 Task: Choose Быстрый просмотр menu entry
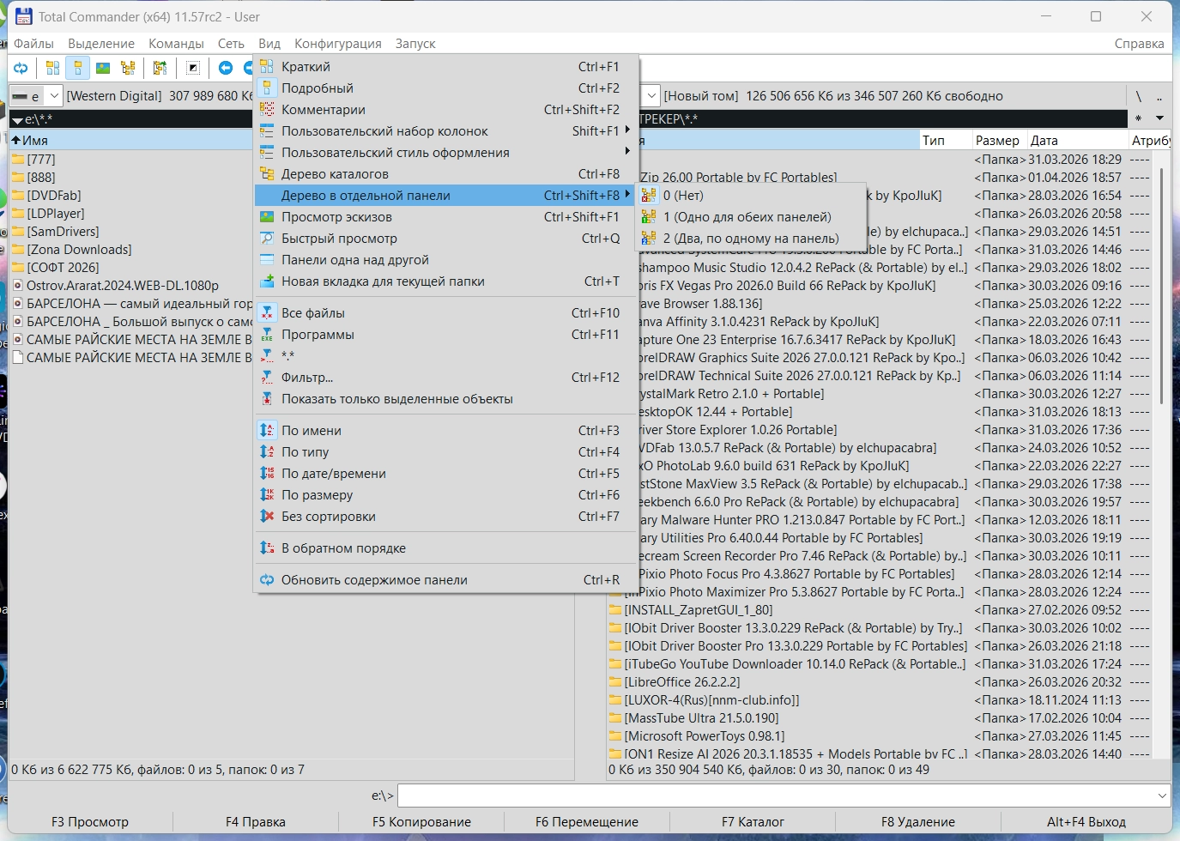coord(446,239)
